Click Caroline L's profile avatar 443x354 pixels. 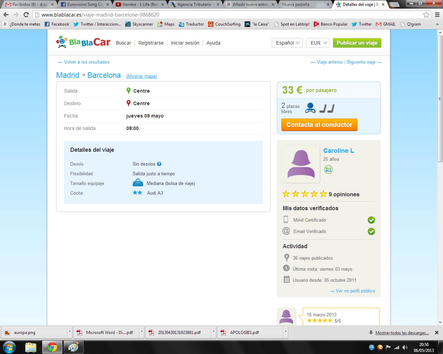tap(301, 164)
